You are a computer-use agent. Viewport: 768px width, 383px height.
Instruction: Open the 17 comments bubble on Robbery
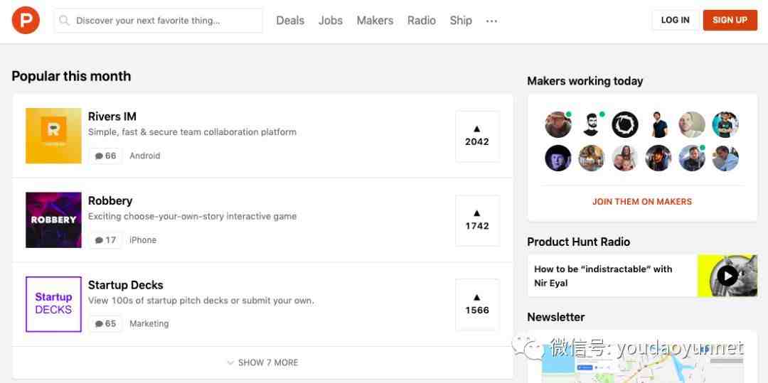click(x=105, y=240)
